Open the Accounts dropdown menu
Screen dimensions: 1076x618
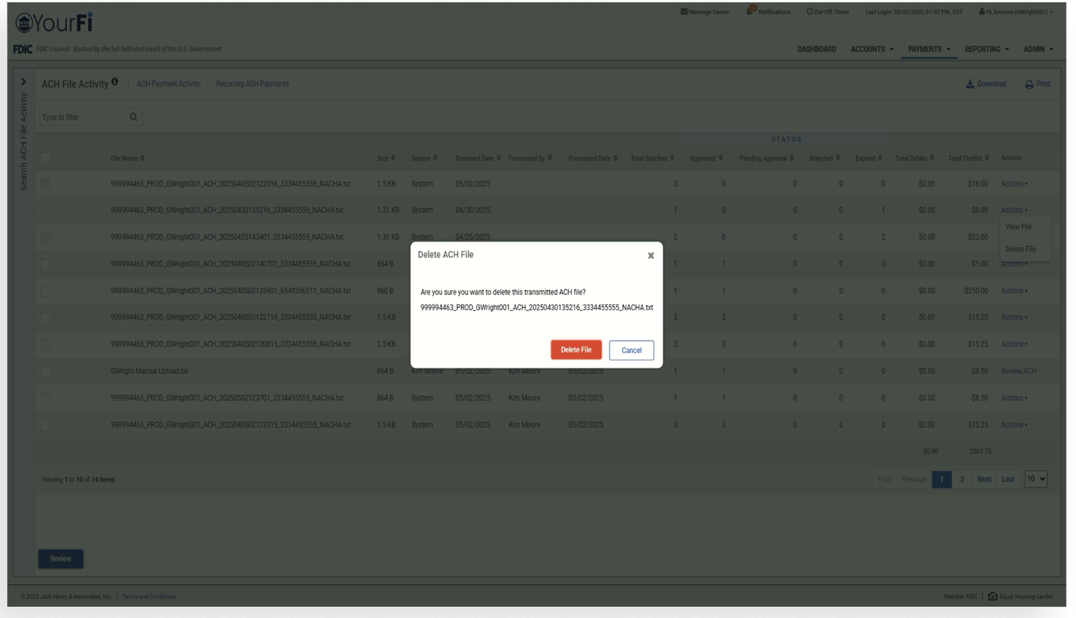pyautogui.click(x=872, y=49)
